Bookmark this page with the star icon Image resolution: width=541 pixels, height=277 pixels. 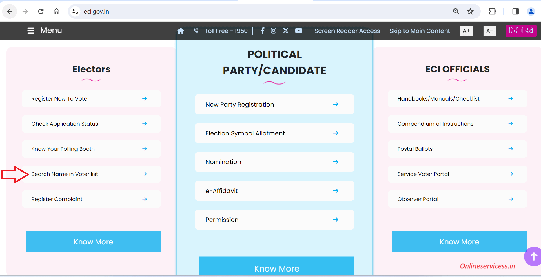point(470,12)
